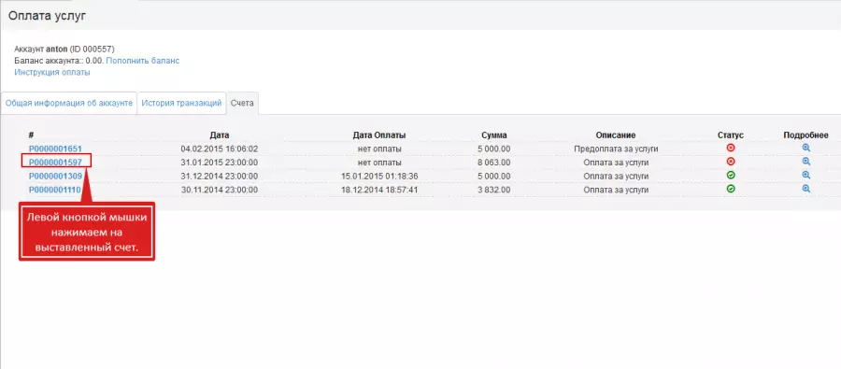Switch to История транзакций tab
The image size is (841, 369).
click(x=181, y=103)
